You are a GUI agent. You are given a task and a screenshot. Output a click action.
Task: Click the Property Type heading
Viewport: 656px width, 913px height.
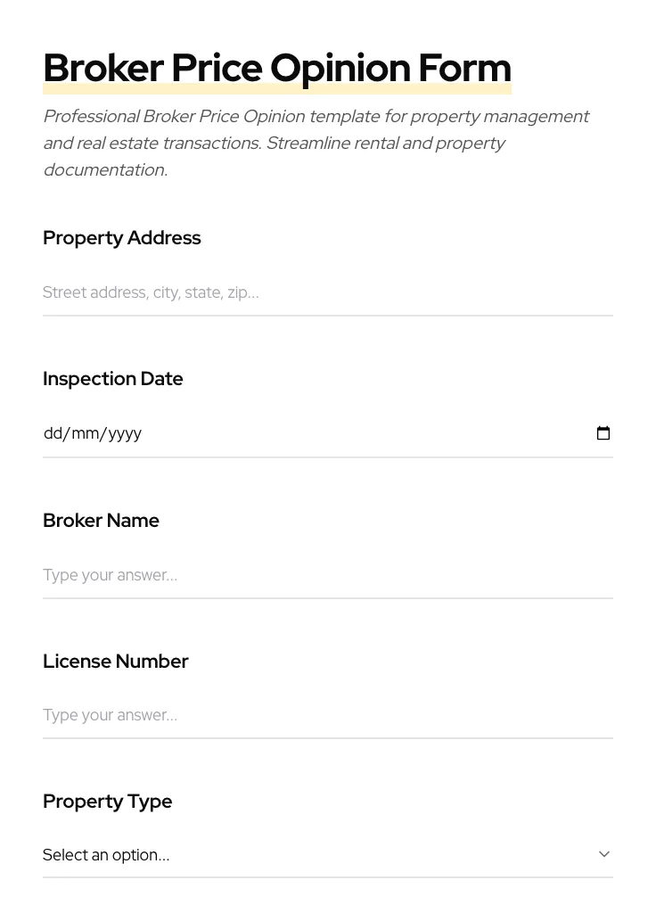tap(107, 801)
